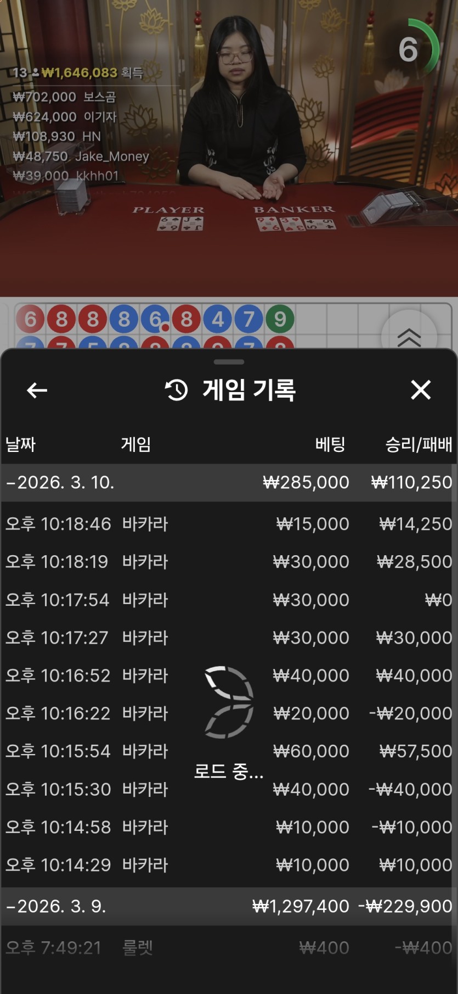The width and height of the screenshot is (458, 994).
Task: Click winner entry ₩624,000 이기자
Action: (65, 116)
